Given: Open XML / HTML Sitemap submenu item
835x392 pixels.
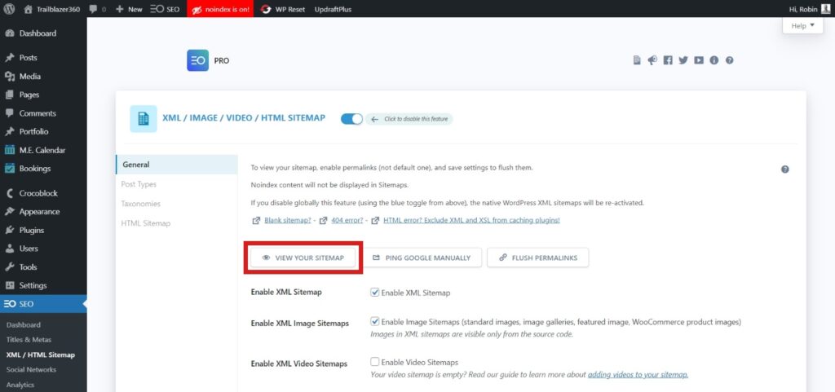Looking at the screenshot, I should click(41, 355).
